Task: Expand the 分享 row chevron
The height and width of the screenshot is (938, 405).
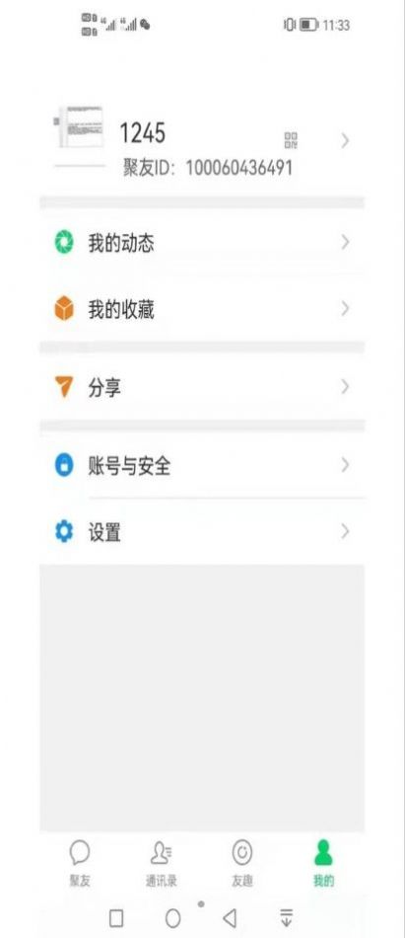Action: pyautogui.click(x=345, y=387)
